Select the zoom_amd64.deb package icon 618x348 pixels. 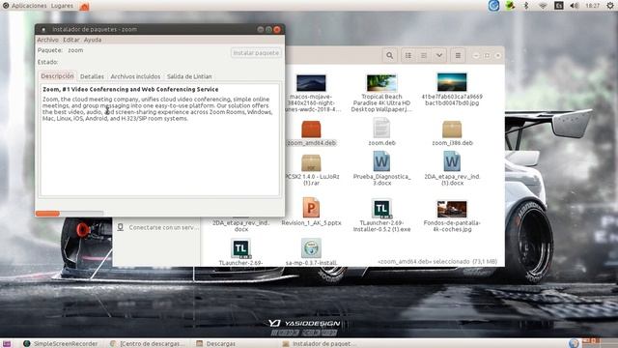pos(311,130)
